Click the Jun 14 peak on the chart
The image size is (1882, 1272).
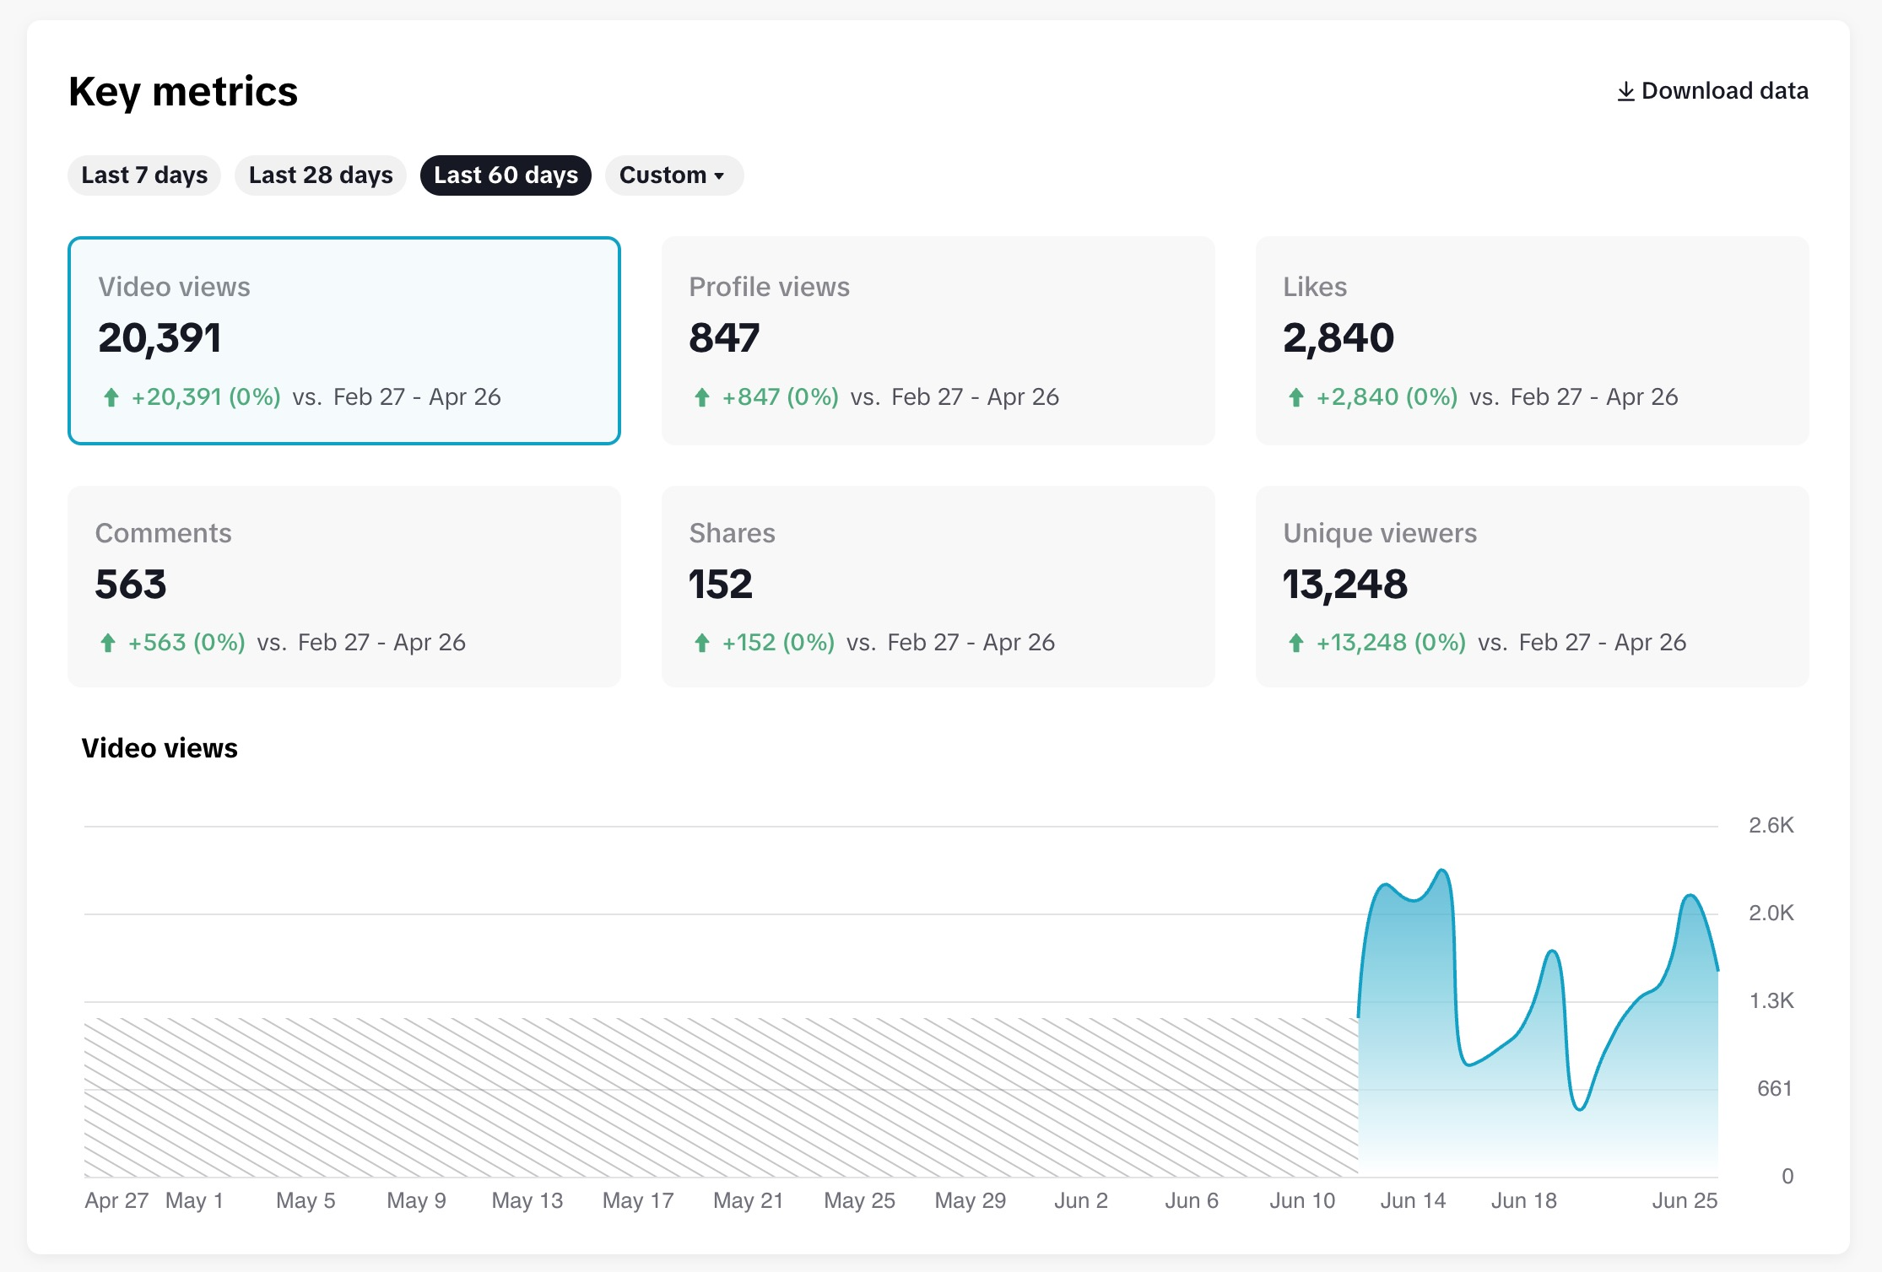1442,871
